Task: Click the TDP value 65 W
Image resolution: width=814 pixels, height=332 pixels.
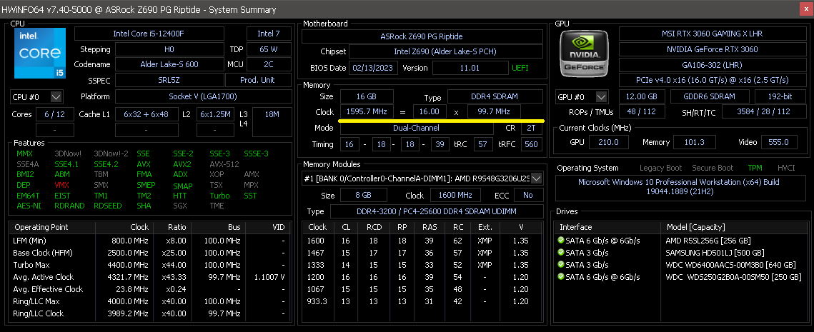Action: tap(269, 50)
